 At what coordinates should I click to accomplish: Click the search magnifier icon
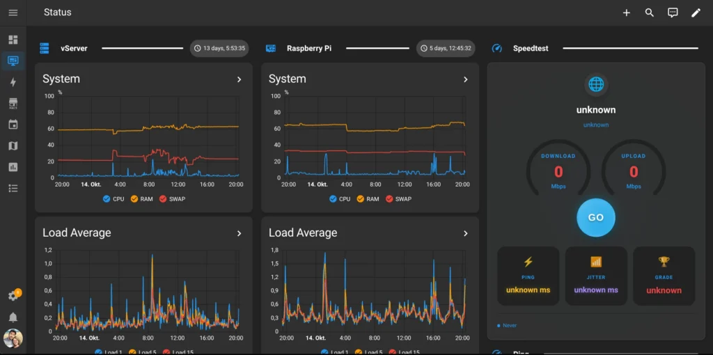pyautogui.click(x=650, y=13)
